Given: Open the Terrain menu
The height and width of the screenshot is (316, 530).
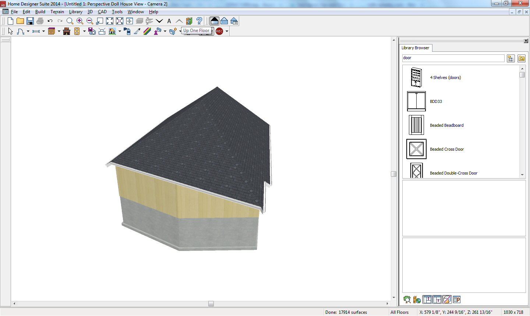Looking at the screenshot, I should [x=57, y=12].
